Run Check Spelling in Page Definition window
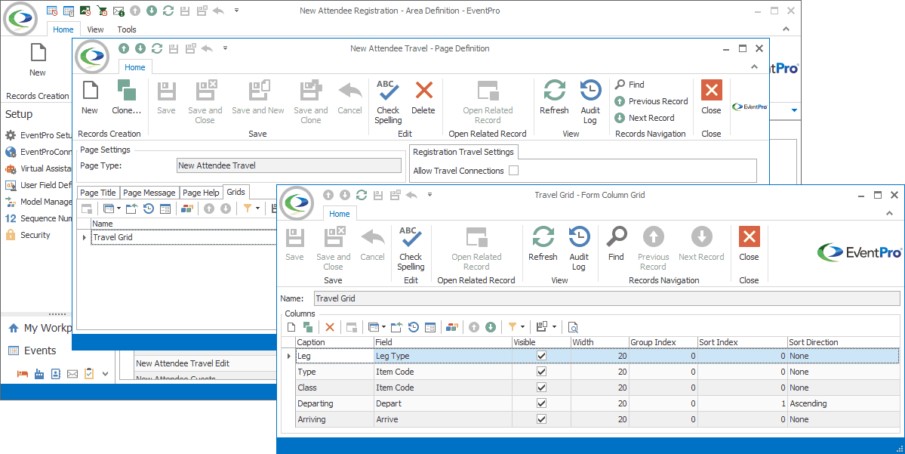This screenshot has width=905, height=454. tap(388, 102)
